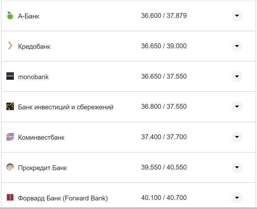Click the black monobank logo icon
257x209 pixels.
point(10,76)
